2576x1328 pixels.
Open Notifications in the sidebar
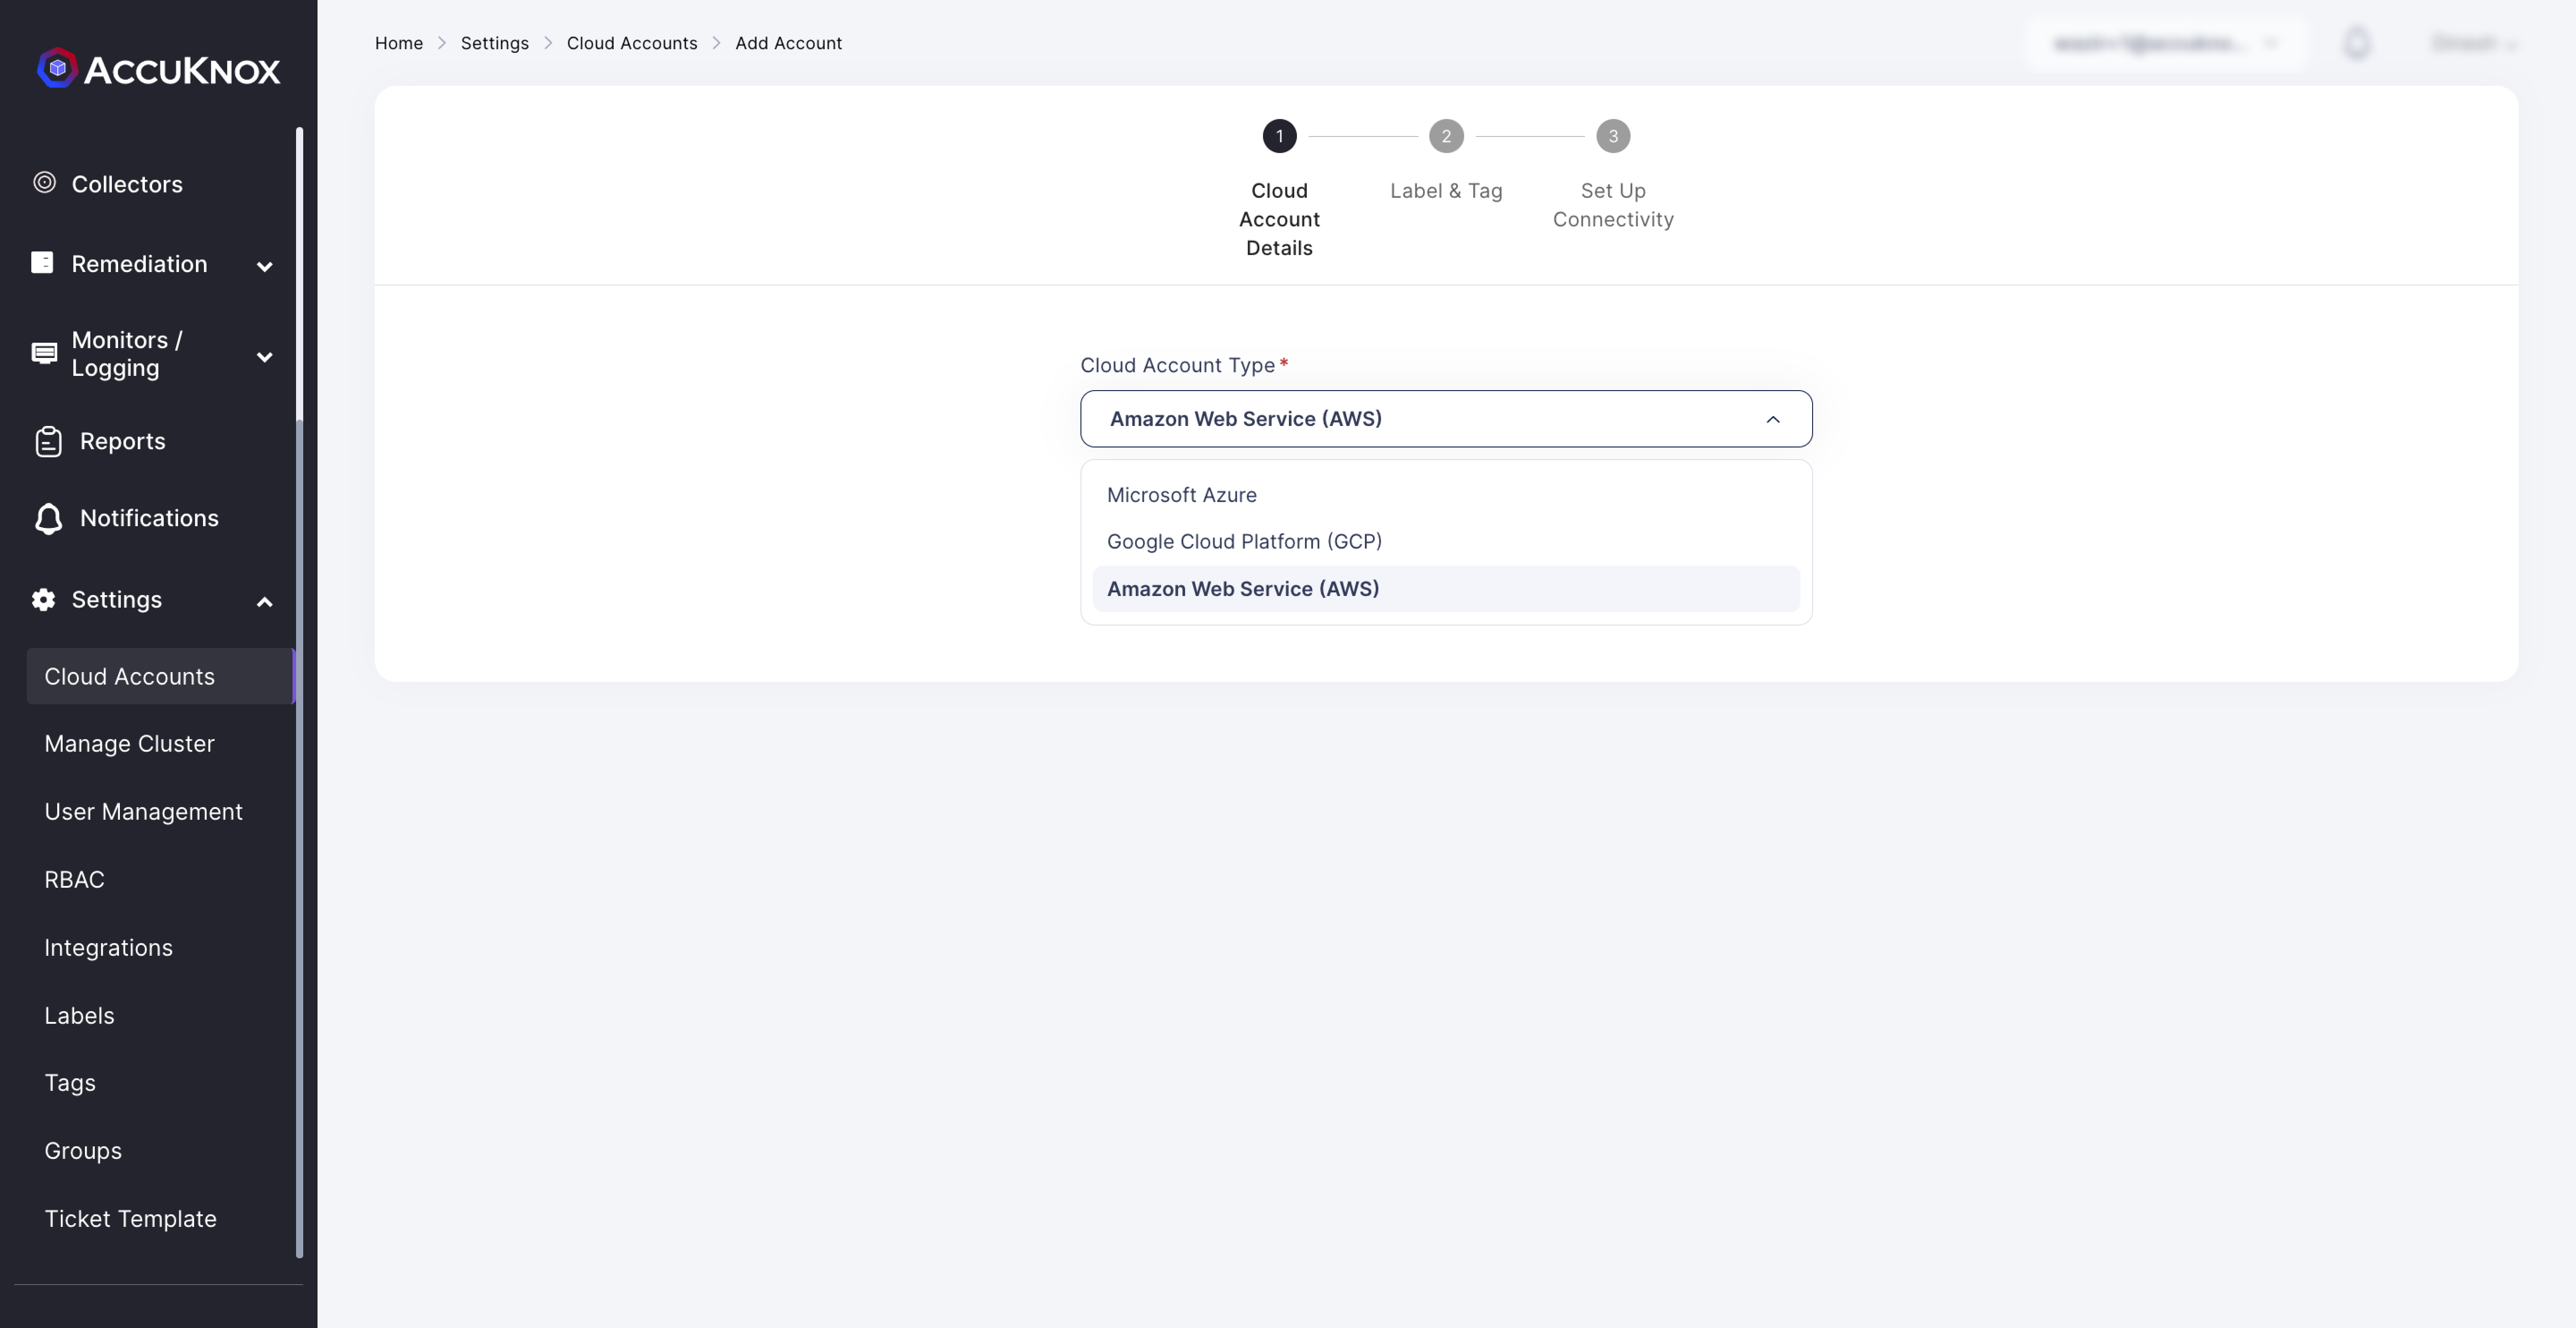pos(149,519)
